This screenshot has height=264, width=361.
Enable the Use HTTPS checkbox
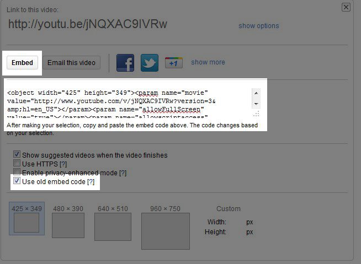[x=17, y=164]
